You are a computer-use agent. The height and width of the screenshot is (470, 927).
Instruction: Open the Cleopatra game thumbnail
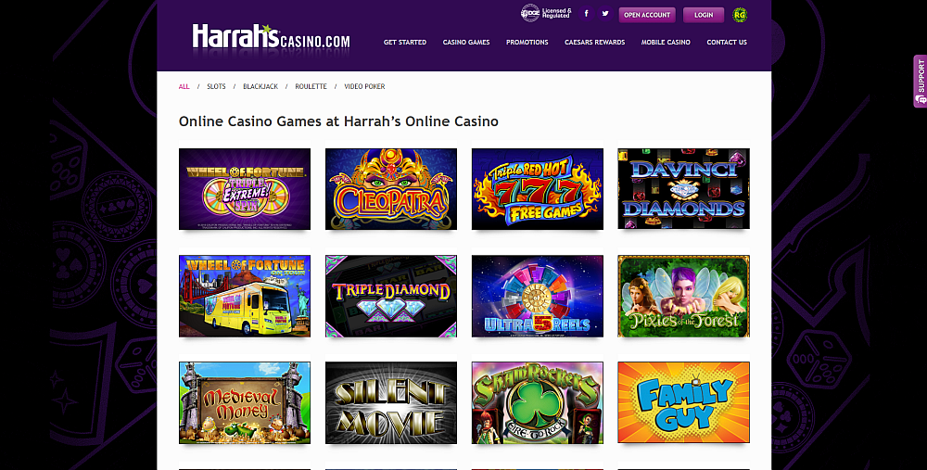391,189
